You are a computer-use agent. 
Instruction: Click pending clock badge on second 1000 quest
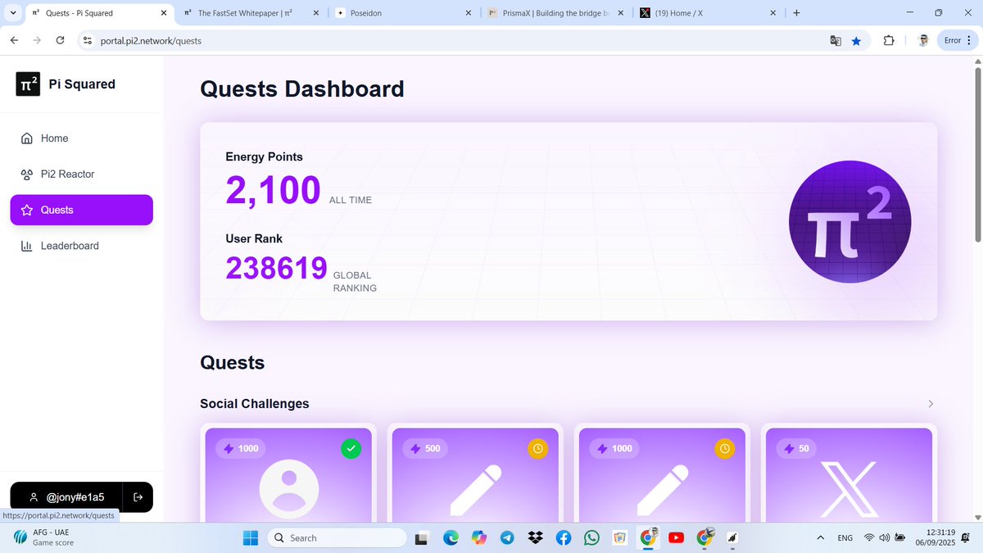pos(725,449)
